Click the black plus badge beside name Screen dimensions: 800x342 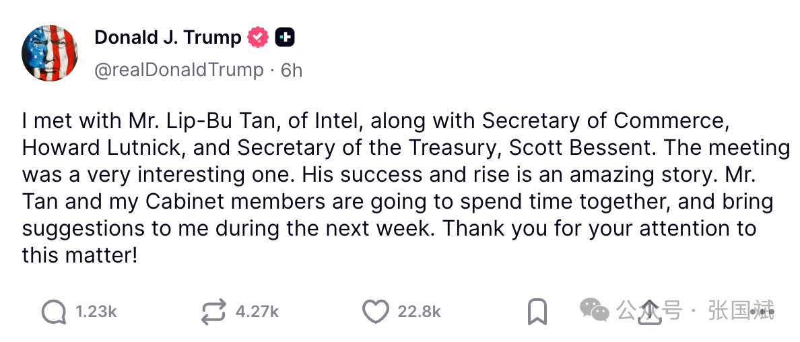click(x=284, y=38)
